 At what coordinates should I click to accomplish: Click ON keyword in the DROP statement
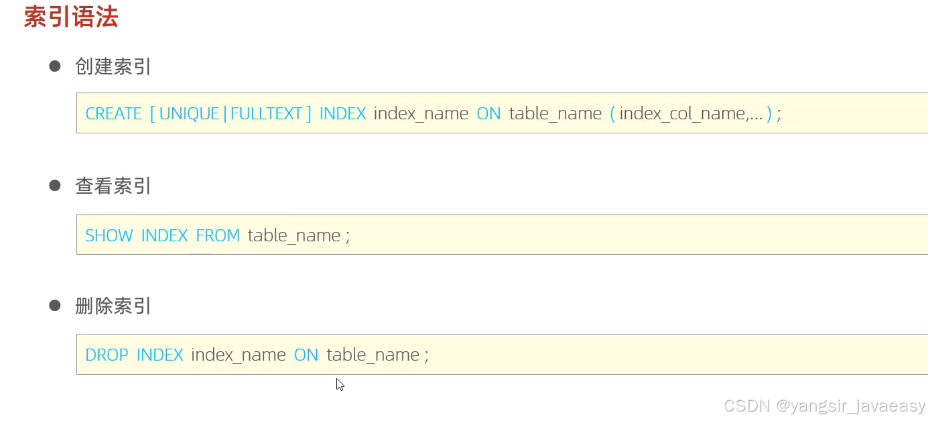306,355
